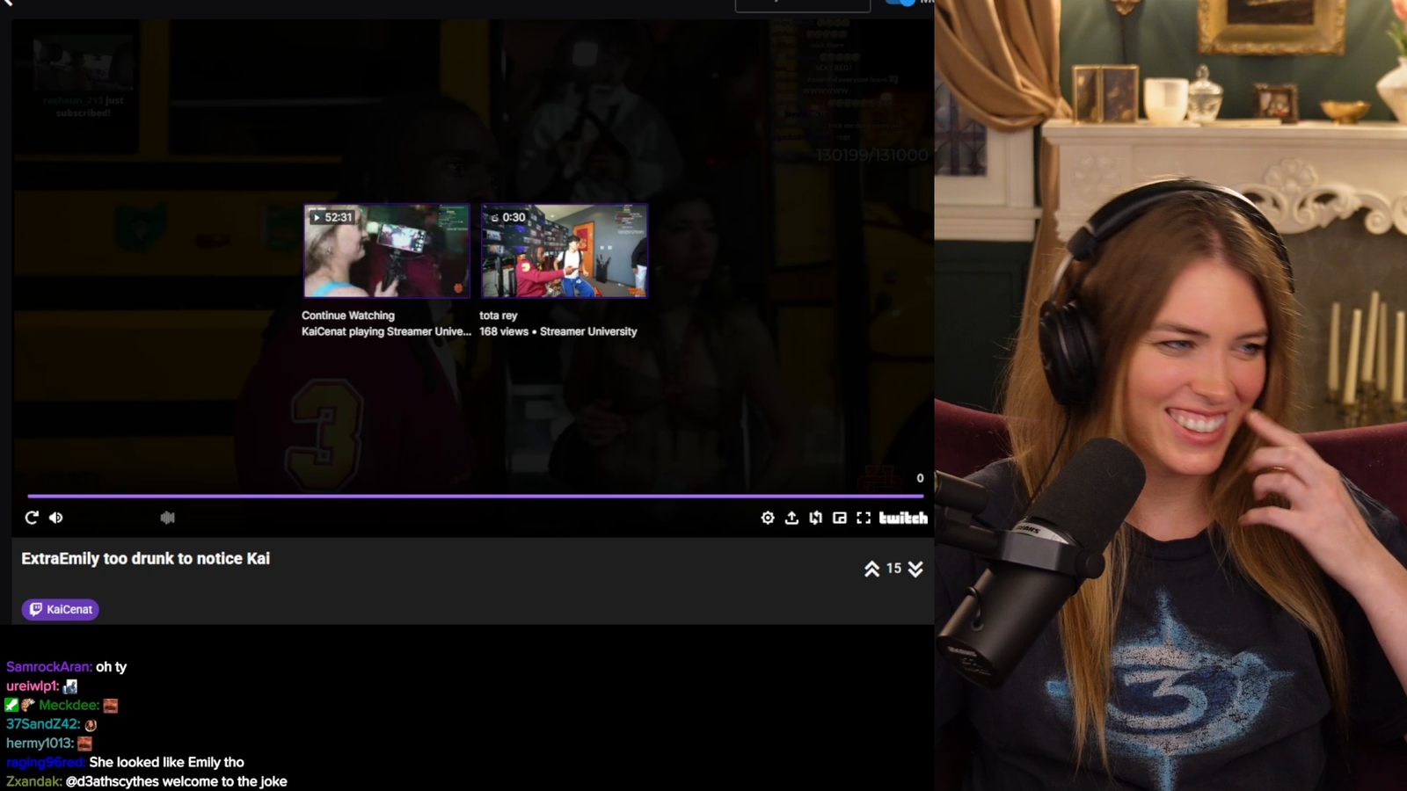Replay the clip with the restart icon

32,518
